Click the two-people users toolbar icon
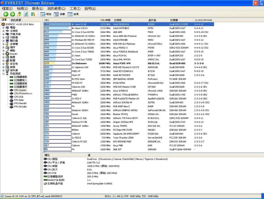Screen dimensions: 264x199 tap(33, 14)
